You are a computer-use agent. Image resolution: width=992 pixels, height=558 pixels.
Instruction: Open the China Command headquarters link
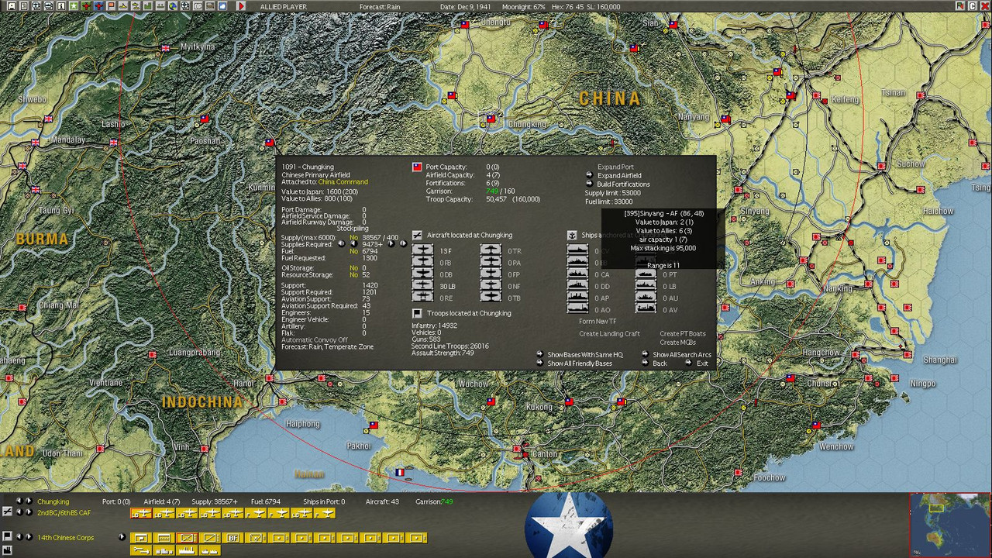click(343, 182)
